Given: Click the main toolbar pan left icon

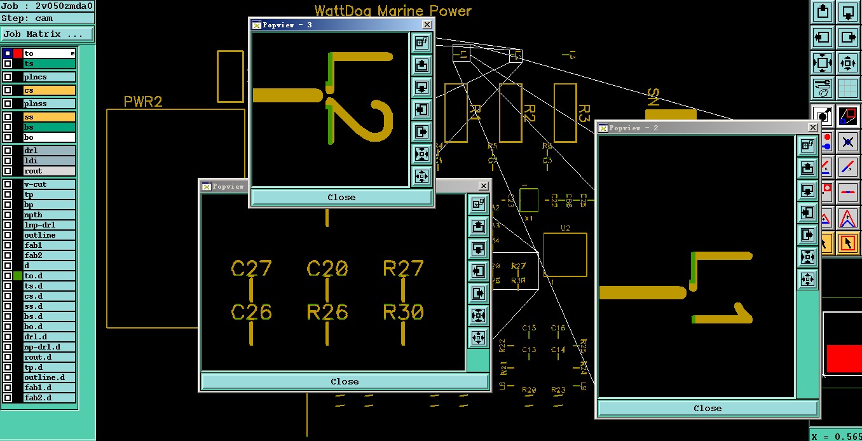Looking at the screenshot, I should point(823,37).
